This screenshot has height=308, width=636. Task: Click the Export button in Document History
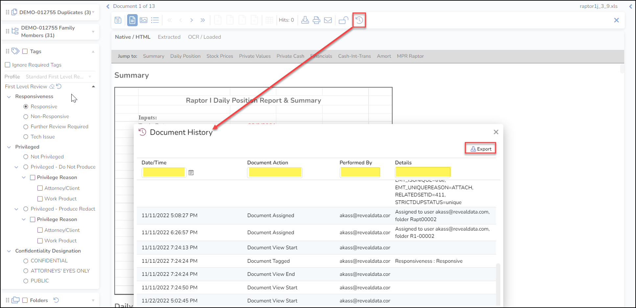480,149
